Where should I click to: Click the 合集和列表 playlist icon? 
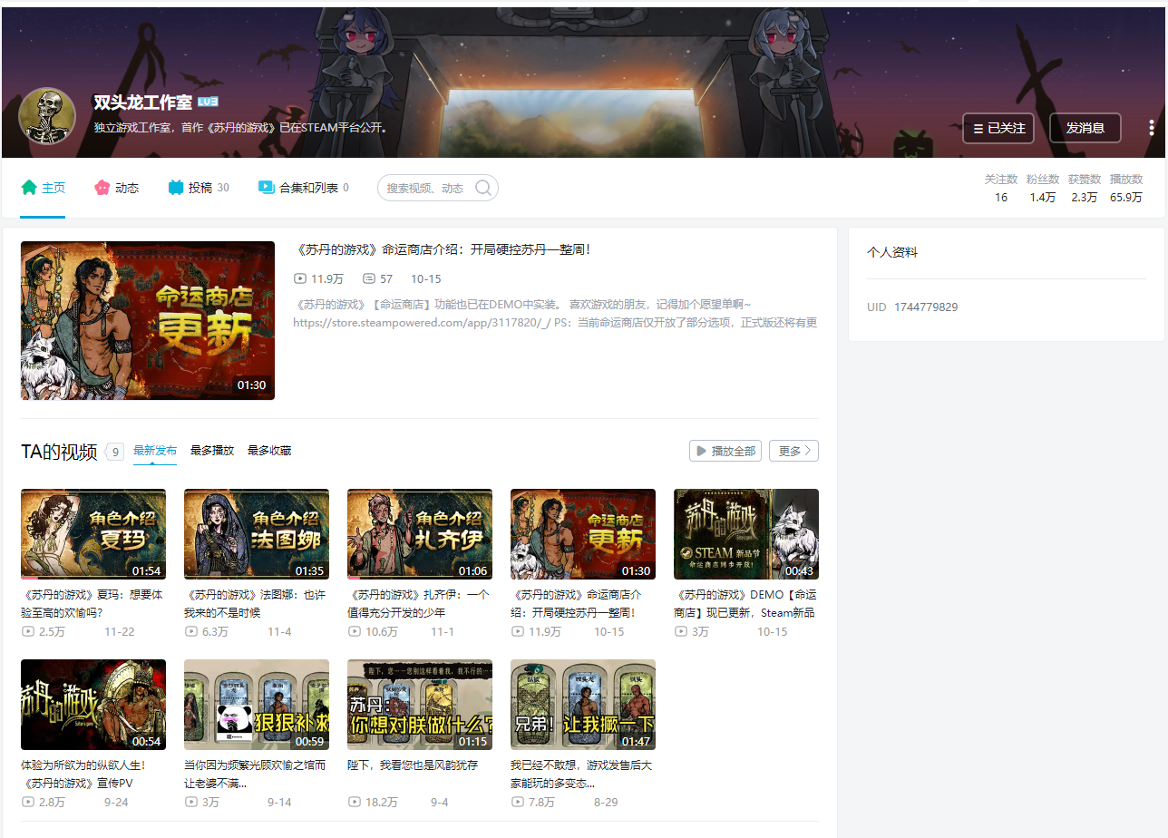(266, 188)
